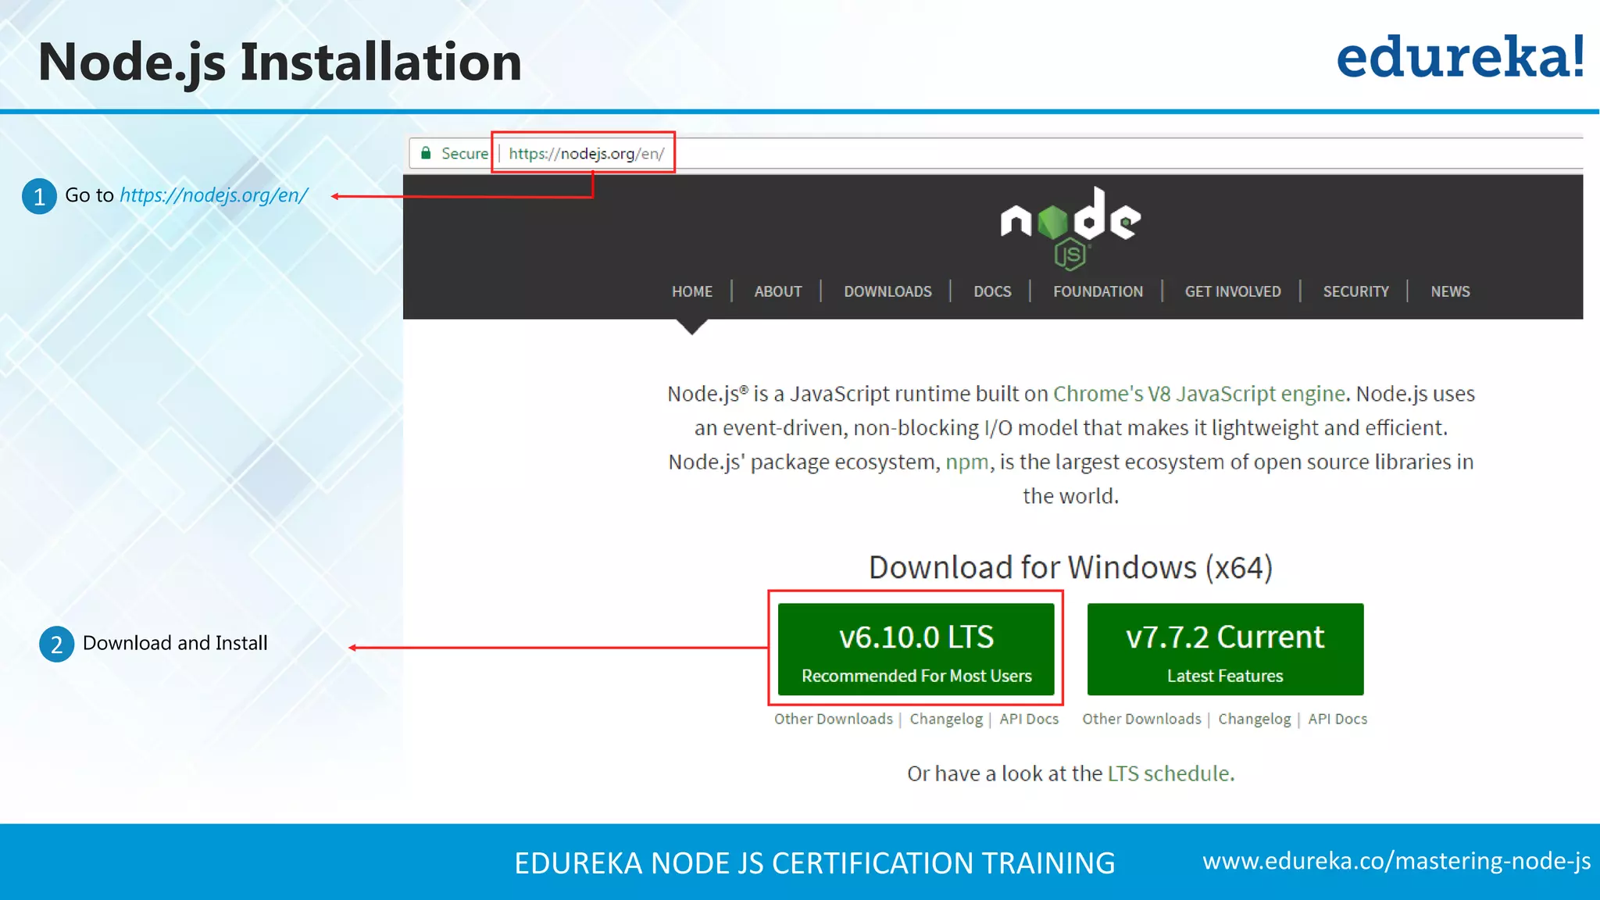Screen dimensions: 1600x900
Task: Open Changelog under v6.10.0 LTS
Action: coord(946,719)
